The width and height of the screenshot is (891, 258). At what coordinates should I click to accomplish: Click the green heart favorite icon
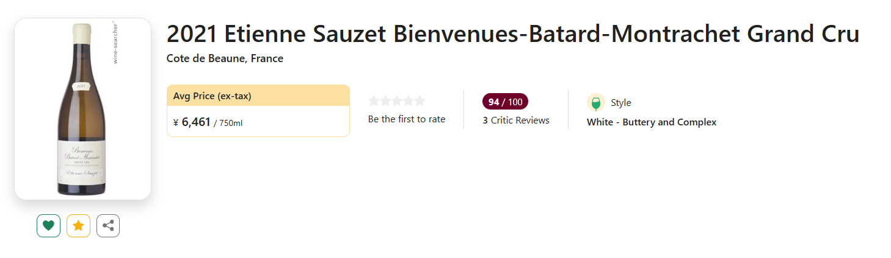point(48,226)
